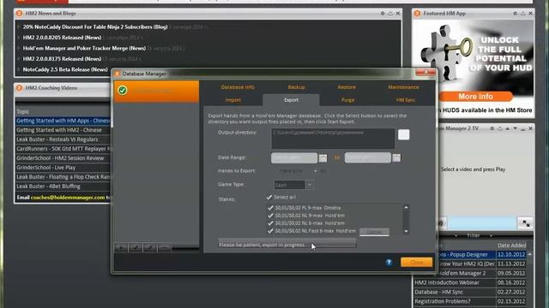Click the green checkmark on the active database
This screenshot has width=549, height=308.
(122, 90)
